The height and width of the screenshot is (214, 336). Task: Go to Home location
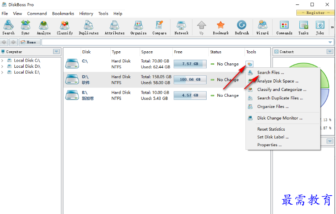pos(29,42)
